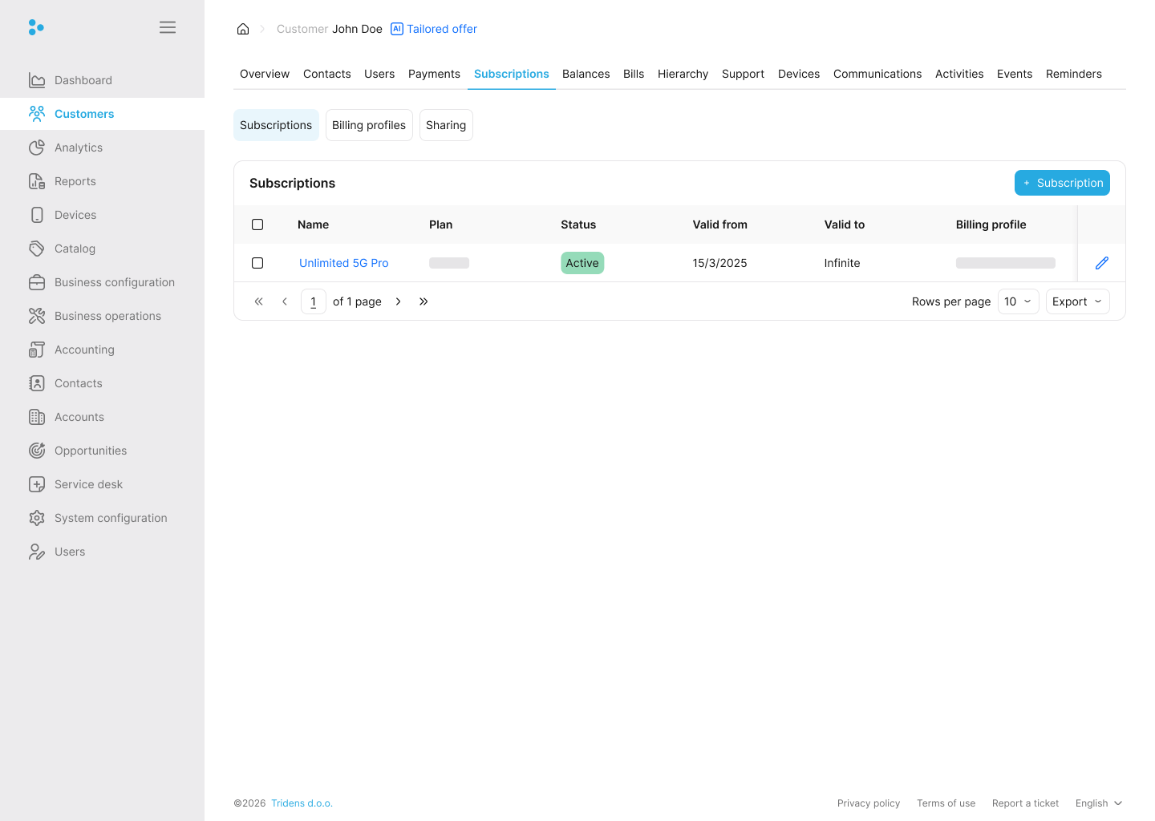1155x821 pixels.
Task: Open the Balances tab
Action: tap(586, 74)
